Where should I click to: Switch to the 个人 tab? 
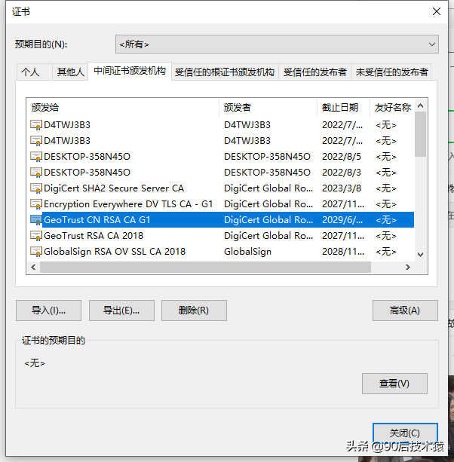tap(30, 72)
